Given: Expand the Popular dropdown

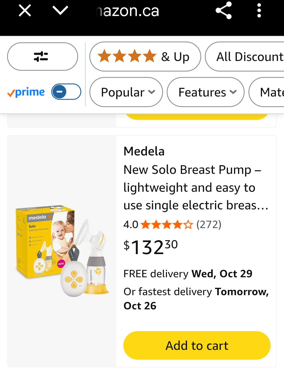Looking at the screenshot, I should coord(126,92).
